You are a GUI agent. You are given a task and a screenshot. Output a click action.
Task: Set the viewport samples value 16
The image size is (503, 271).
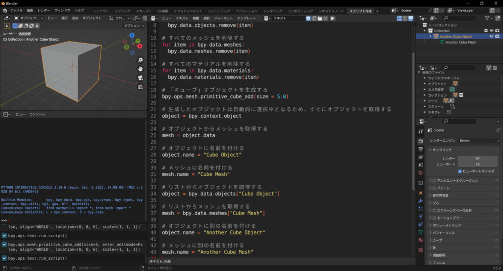478,164
